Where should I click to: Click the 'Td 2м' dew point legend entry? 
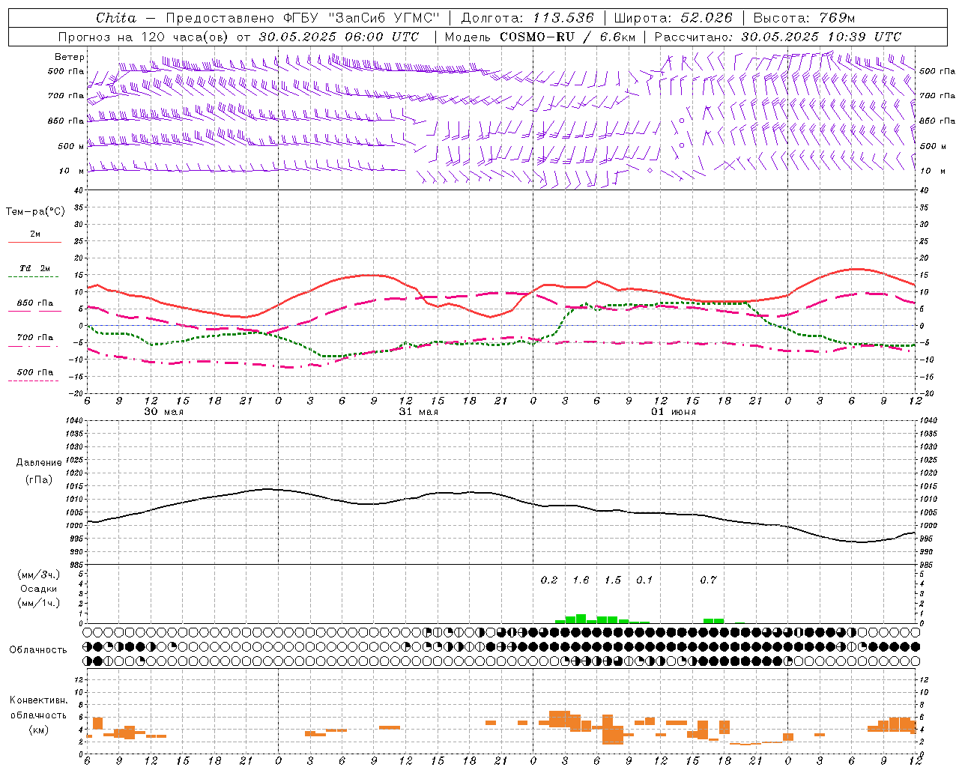(x=35, y=268)
